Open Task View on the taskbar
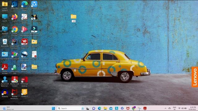The image size is (198, 111). [88, 108]
